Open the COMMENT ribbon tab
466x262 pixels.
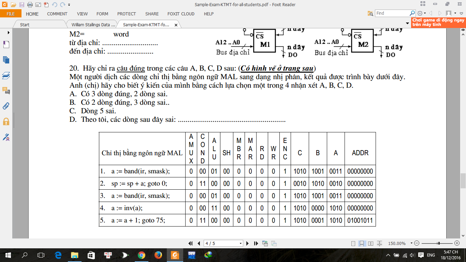(57, 14)
